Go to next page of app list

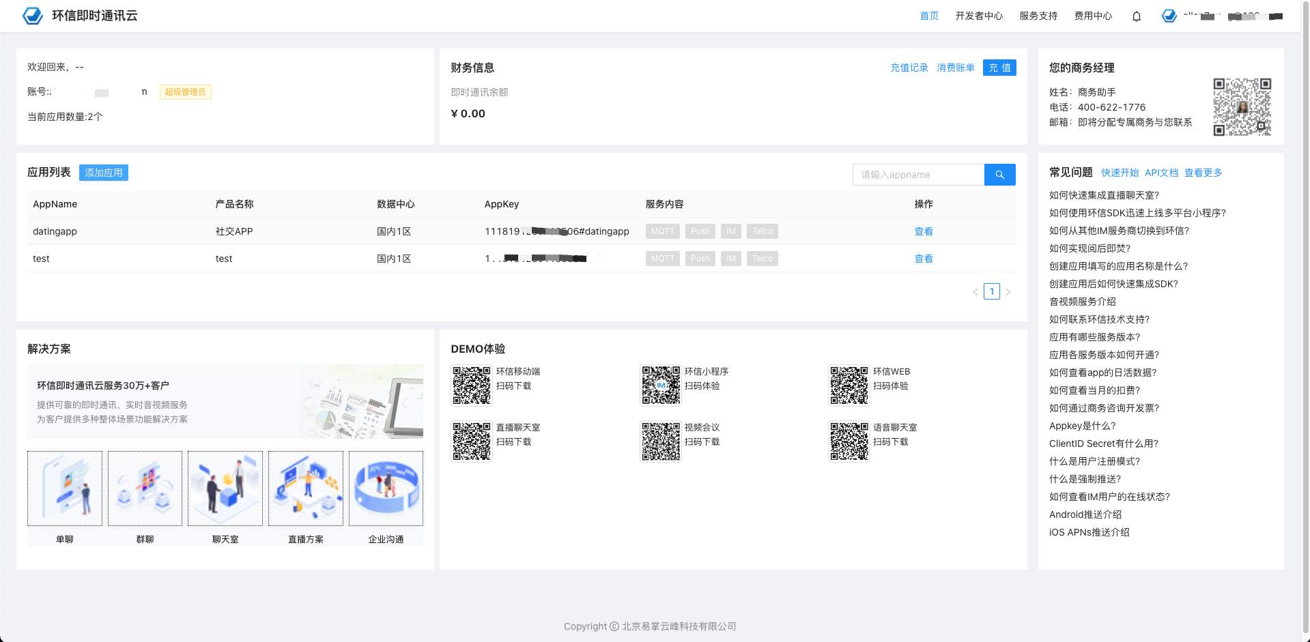pyautogui.click(x=1008, y=292)
